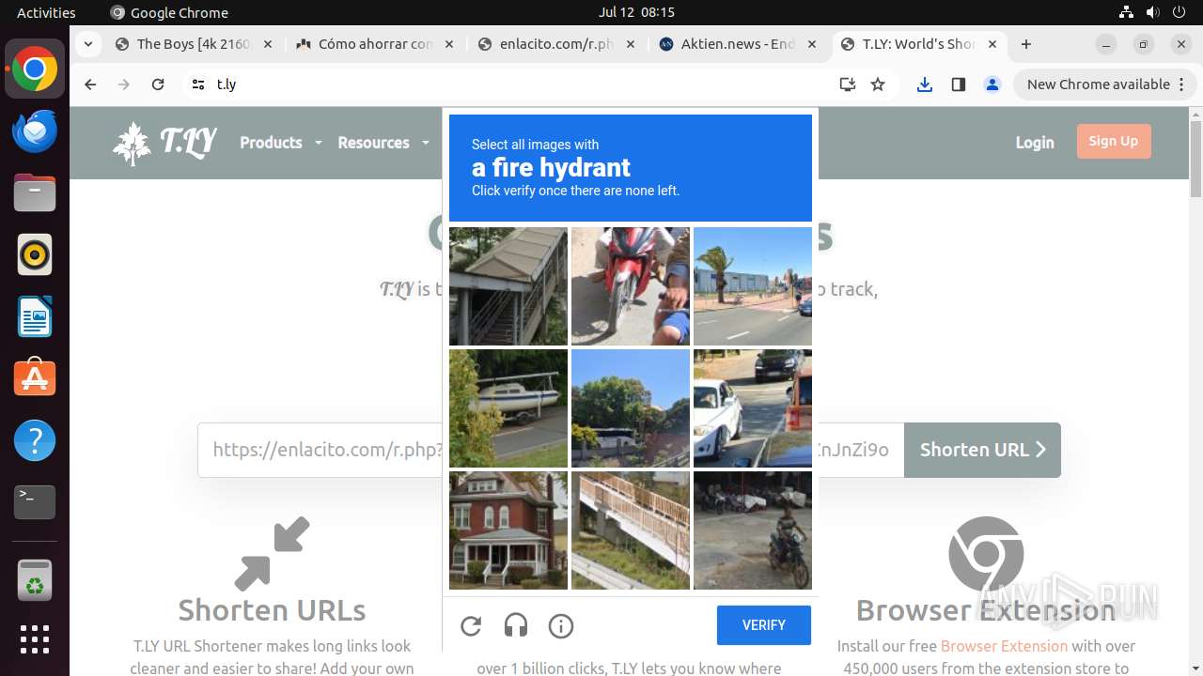Show Applications grid

click(35, 639)
